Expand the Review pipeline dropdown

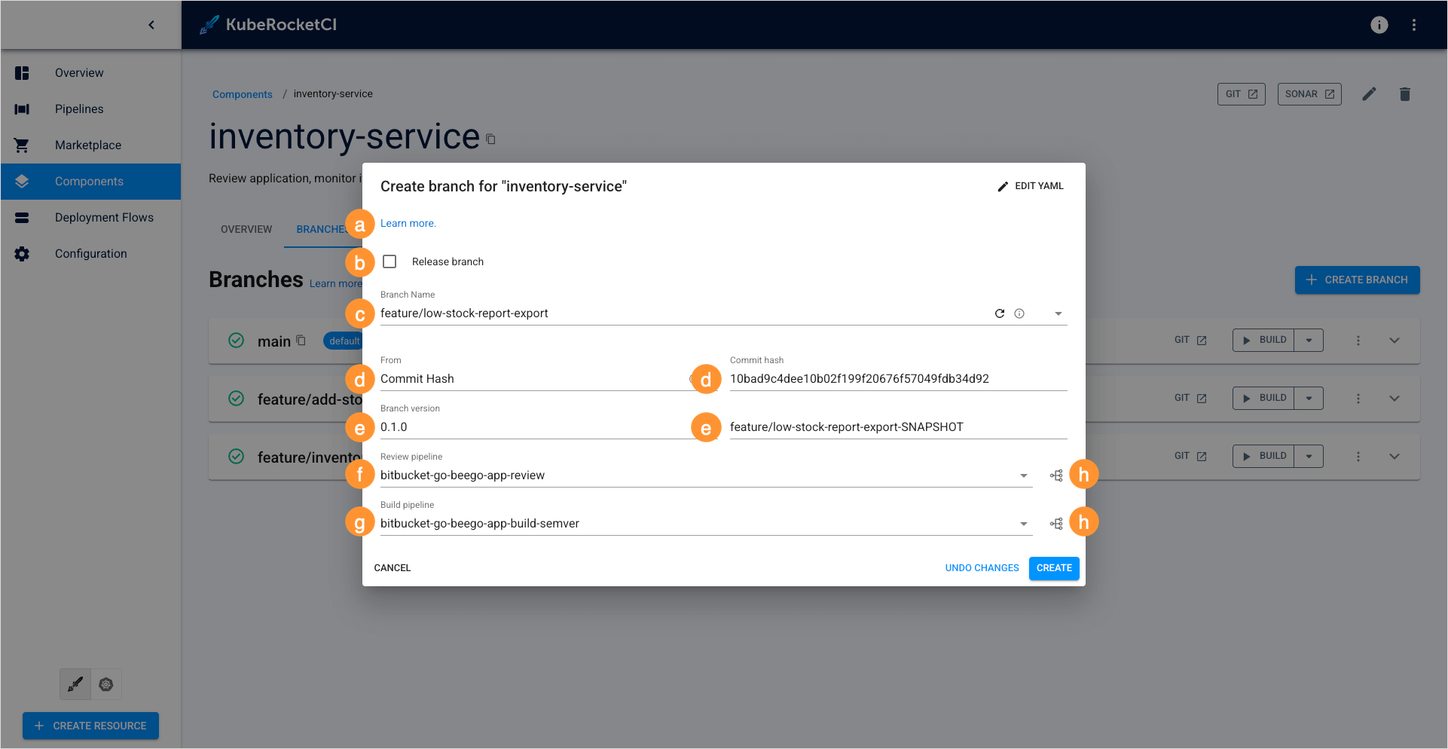1023,475
